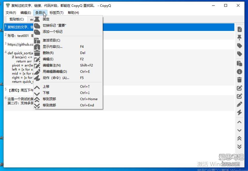Open 显示内容(S)... from the menu

68,47
